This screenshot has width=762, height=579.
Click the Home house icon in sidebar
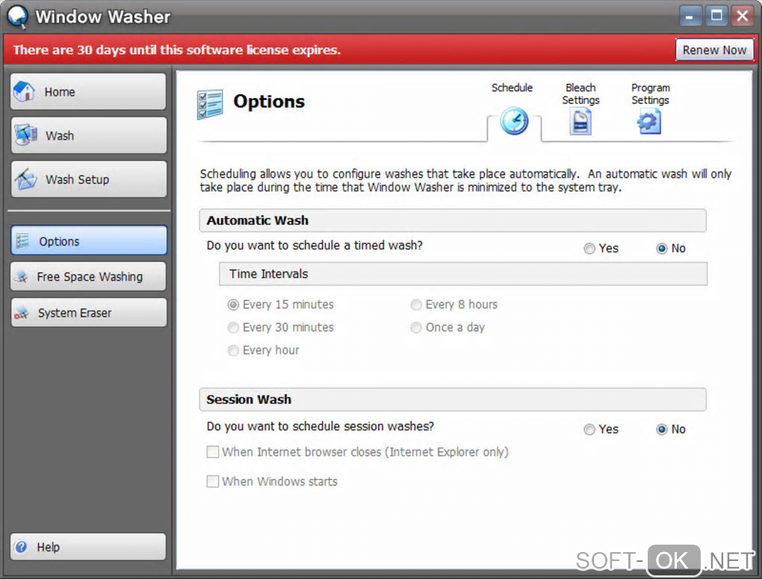click(25, 91)
